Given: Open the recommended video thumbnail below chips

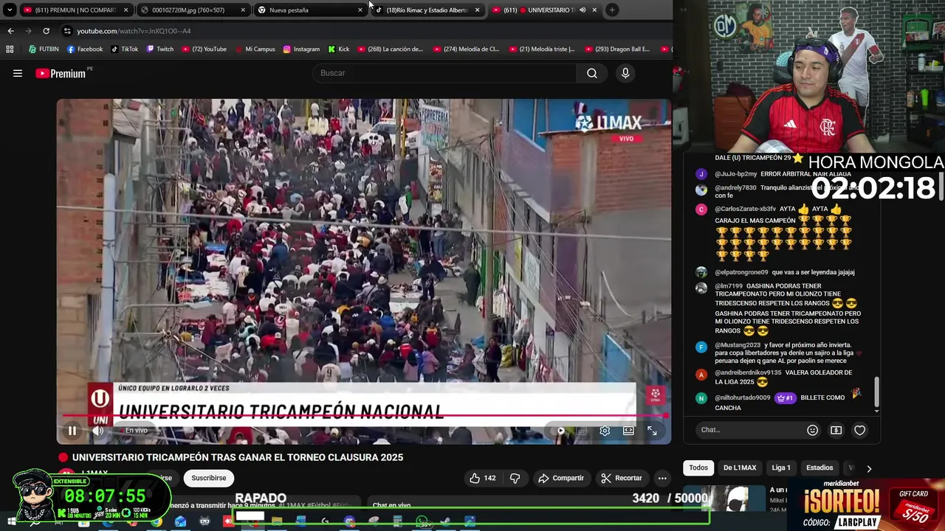Looking at the screenshot, I should tap(724, 499).
